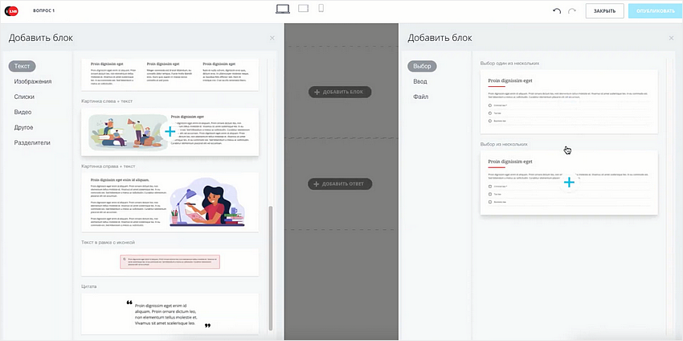Click the ДОБАВИТЬ ОТВЕТ button on canvas
Screen dimensions: 683x341
[x=340, y=184]
